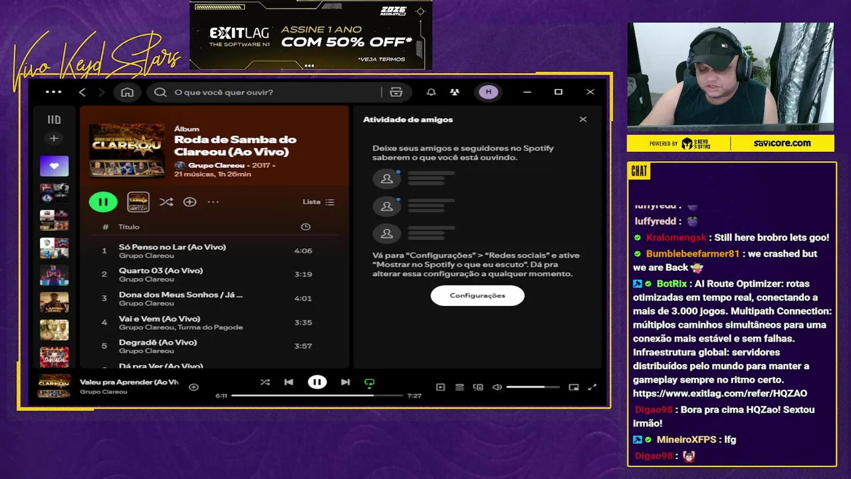This screenshot has width=851, height=479.
Task: Click the duration clock column header
Action: tap(305, 227)
